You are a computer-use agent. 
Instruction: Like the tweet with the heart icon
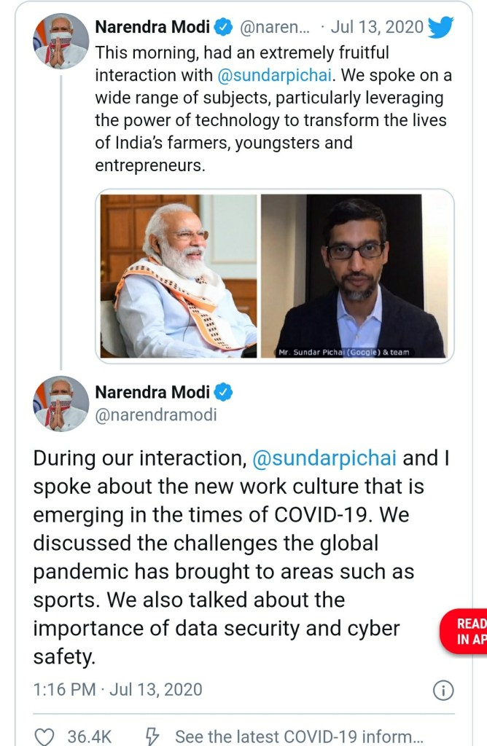click(x=45, y=737)
